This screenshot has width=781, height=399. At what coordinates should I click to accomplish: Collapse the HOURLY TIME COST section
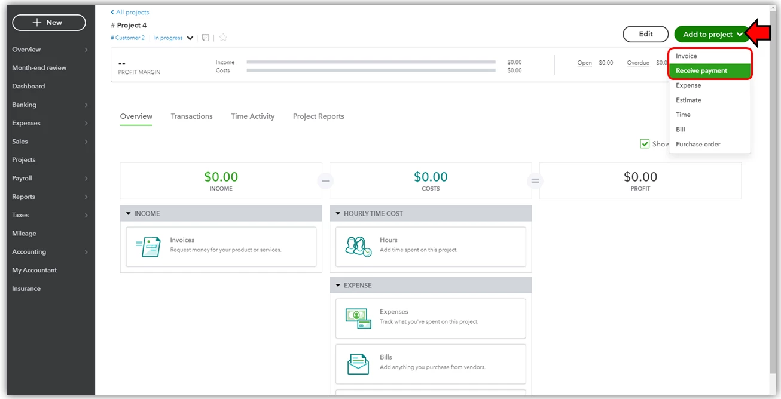pyautogui.click(x=338, y=213)
